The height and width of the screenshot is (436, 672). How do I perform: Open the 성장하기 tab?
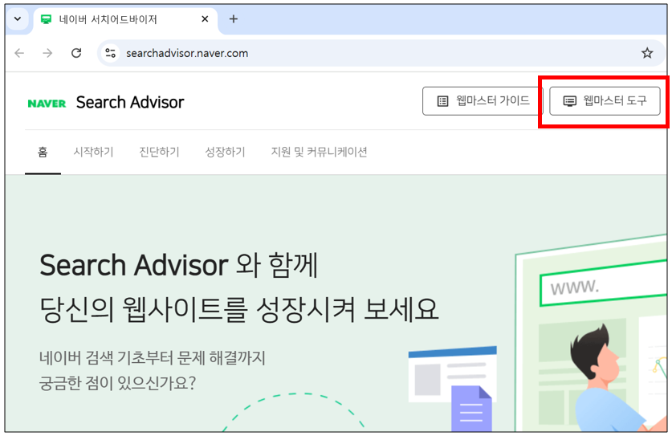225,152
